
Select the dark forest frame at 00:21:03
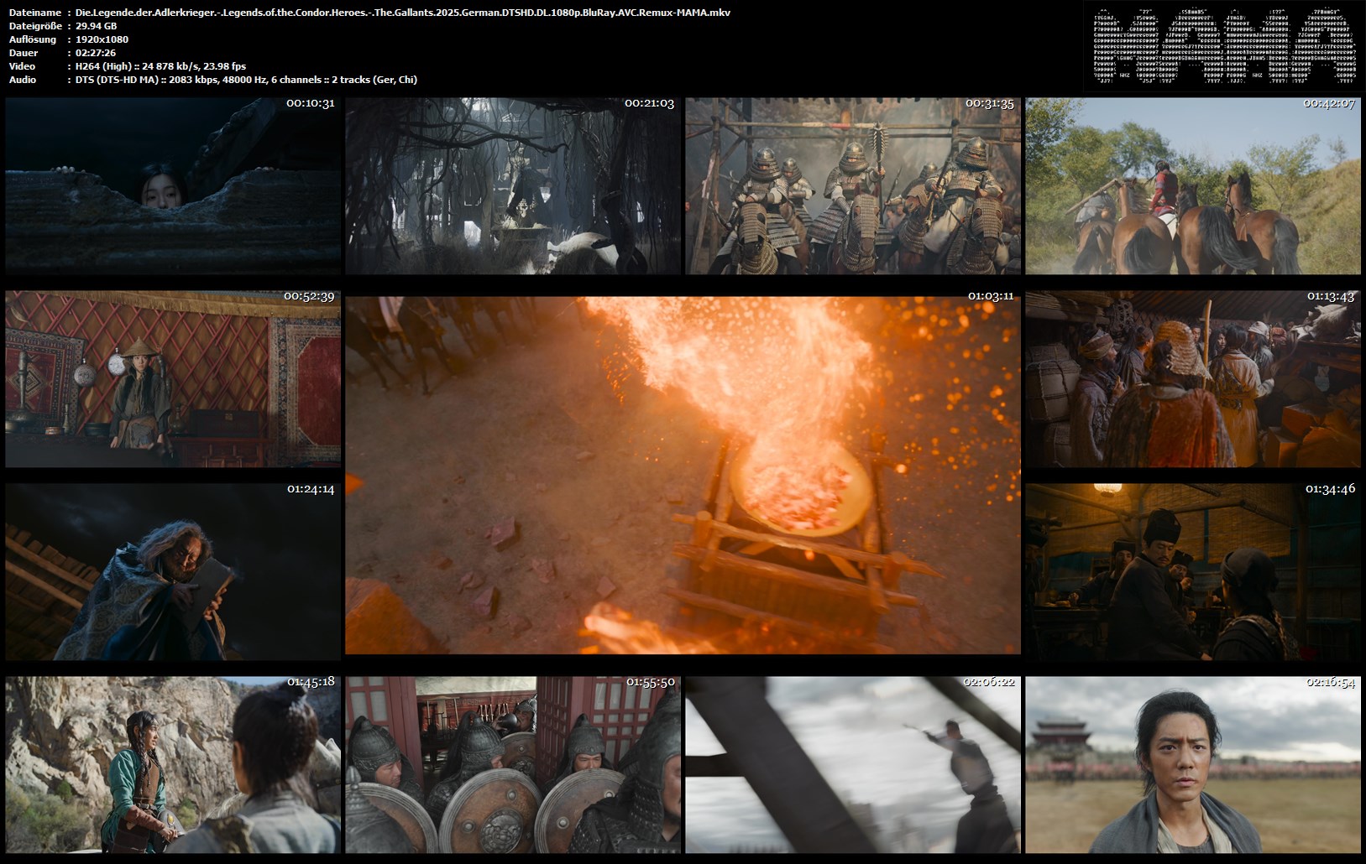[513, 185]
